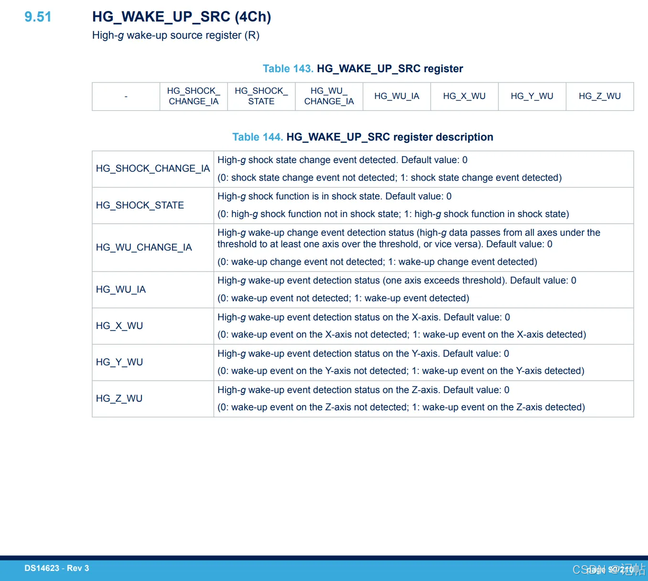The width and height of the screenshot is (648, 581).
Task: Click HG_Y_WU name in description table
Action: (x=119, y=362)
